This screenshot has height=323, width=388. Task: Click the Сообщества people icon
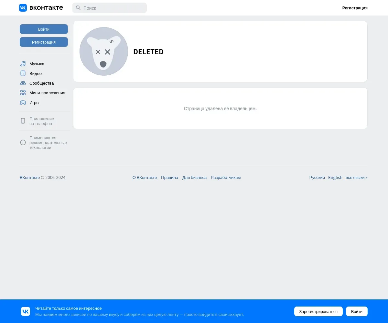point(23,83)
